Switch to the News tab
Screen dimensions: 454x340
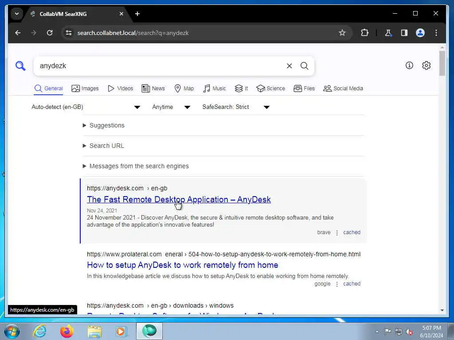[x=153, y=89]
